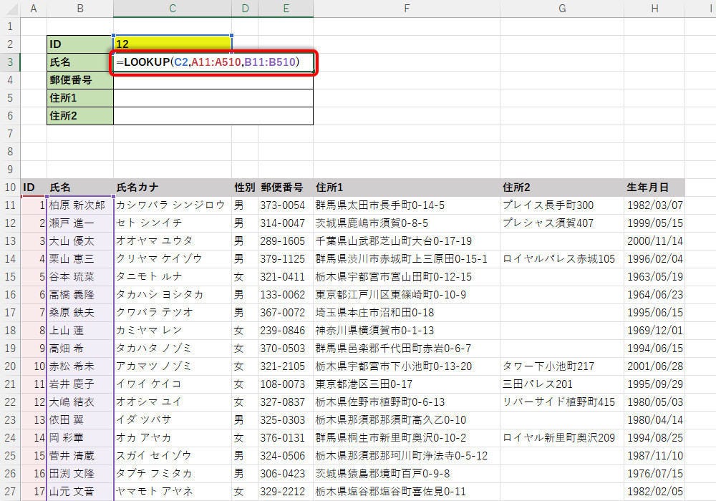Screen dimensions: 716x501
Task: Select the empty cell beside the 郵便番号 label
Action: (213, 80)
